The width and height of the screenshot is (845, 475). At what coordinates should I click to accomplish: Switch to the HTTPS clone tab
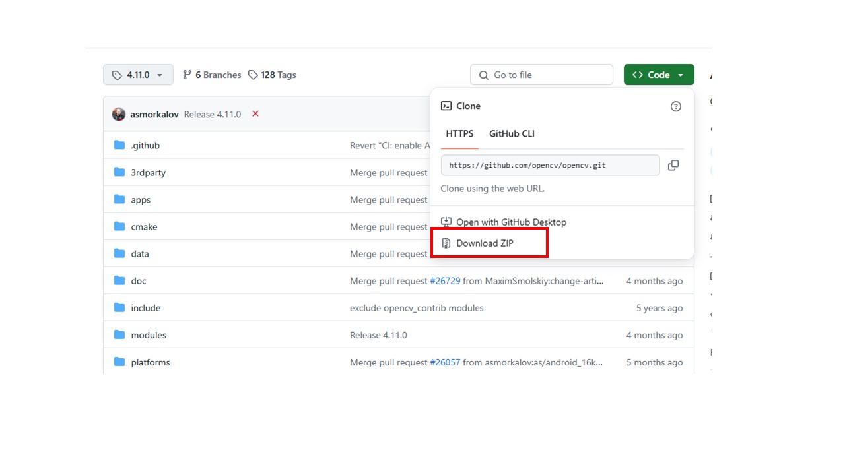[459, 133]
